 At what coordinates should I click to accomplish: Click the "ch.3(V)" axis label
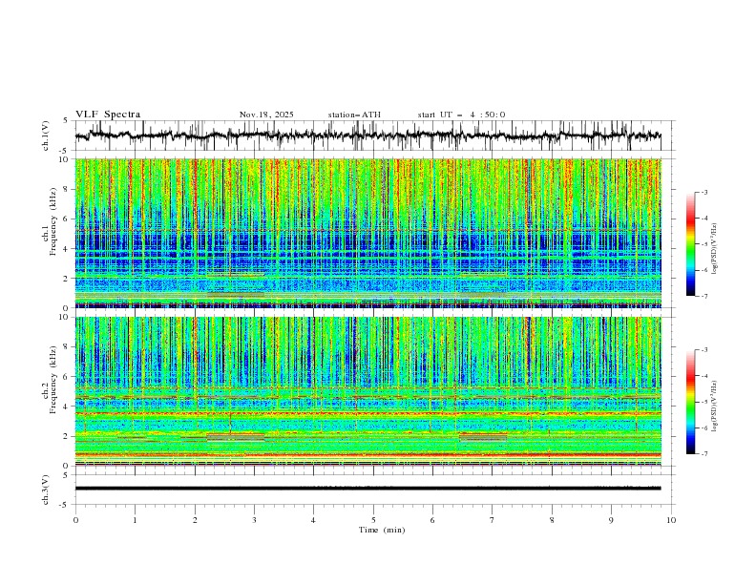[x=46, y=490]
